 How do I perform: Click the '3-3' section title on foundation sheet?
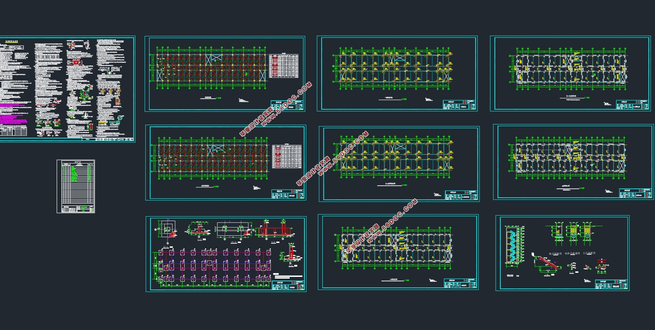click(x=291, y=265)
